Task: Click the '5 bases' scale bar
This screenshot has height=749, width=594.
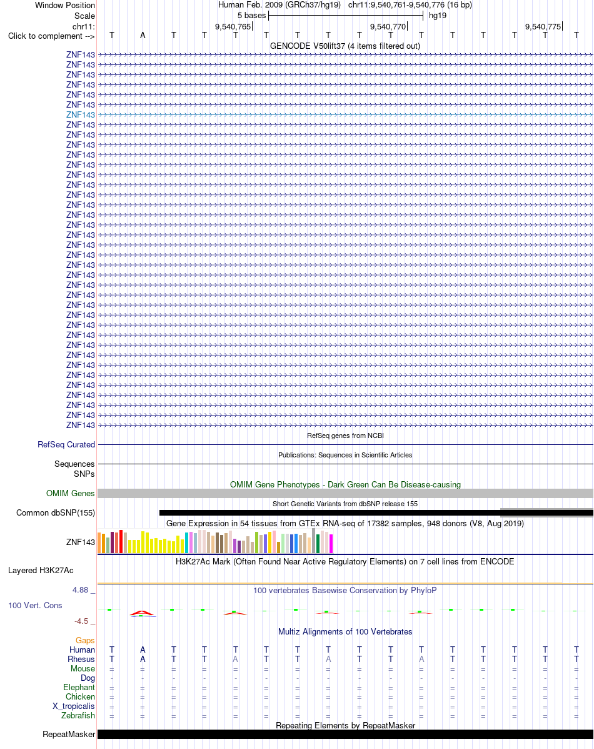Action: pyautogui.click(x=346, y=16)
